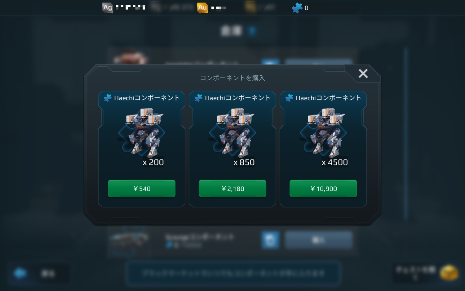Click the コンポーネントを購入 dialog title
This screenshot has width=465, height=291.
point(232,78)
